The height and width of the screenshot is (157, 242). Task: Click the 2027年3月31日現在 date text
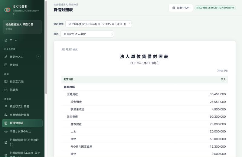coord(145,63)
